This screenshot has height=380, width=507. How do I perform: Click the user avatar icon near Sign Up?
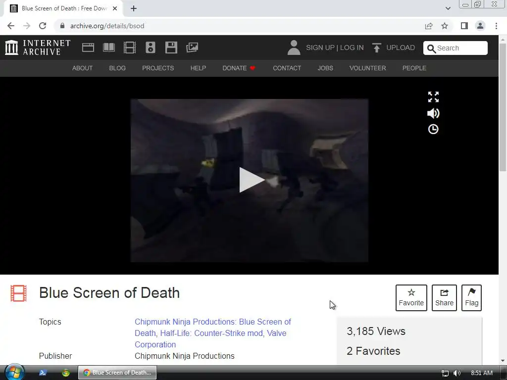[x=294, y=47]
